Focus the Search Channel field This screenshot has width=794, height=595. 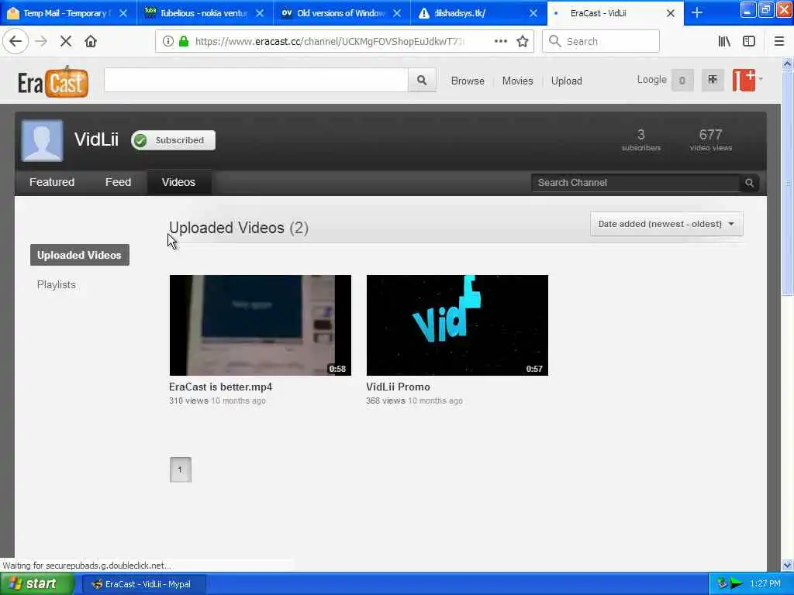click(636, 183)
